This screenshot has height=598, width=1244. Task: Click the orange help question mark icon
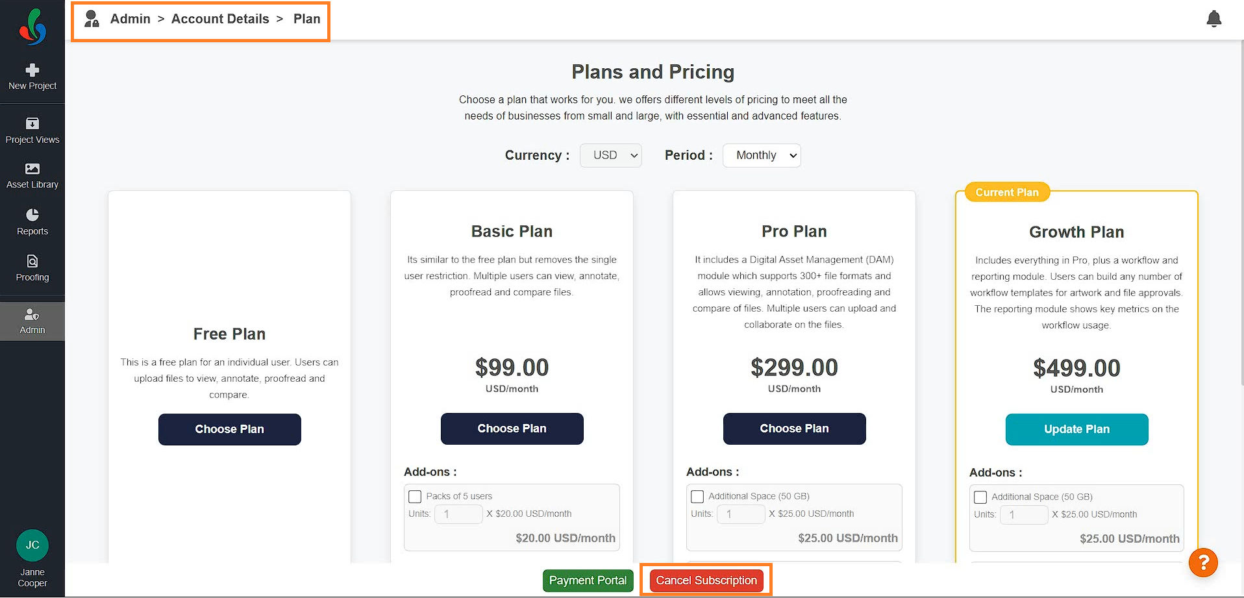(1203, 562)
